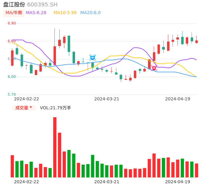The height and width of the screenshot is (186, 211).
Task: Click the 6.00 price axis label
Action: click(x=12, y=77)
